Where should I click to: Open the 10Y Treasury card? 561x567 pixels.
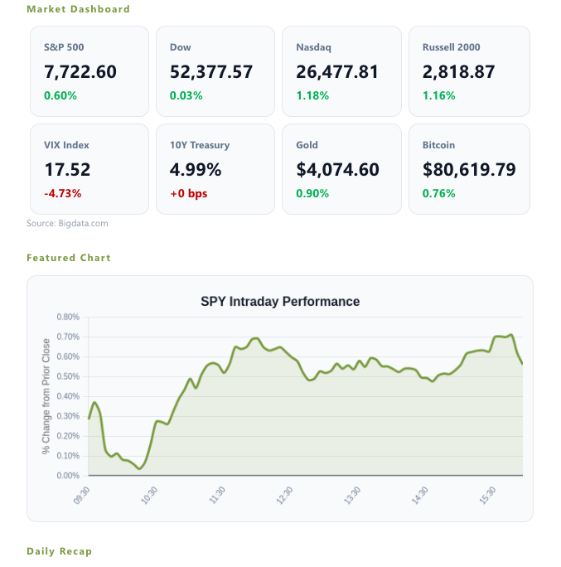point(215,169)
